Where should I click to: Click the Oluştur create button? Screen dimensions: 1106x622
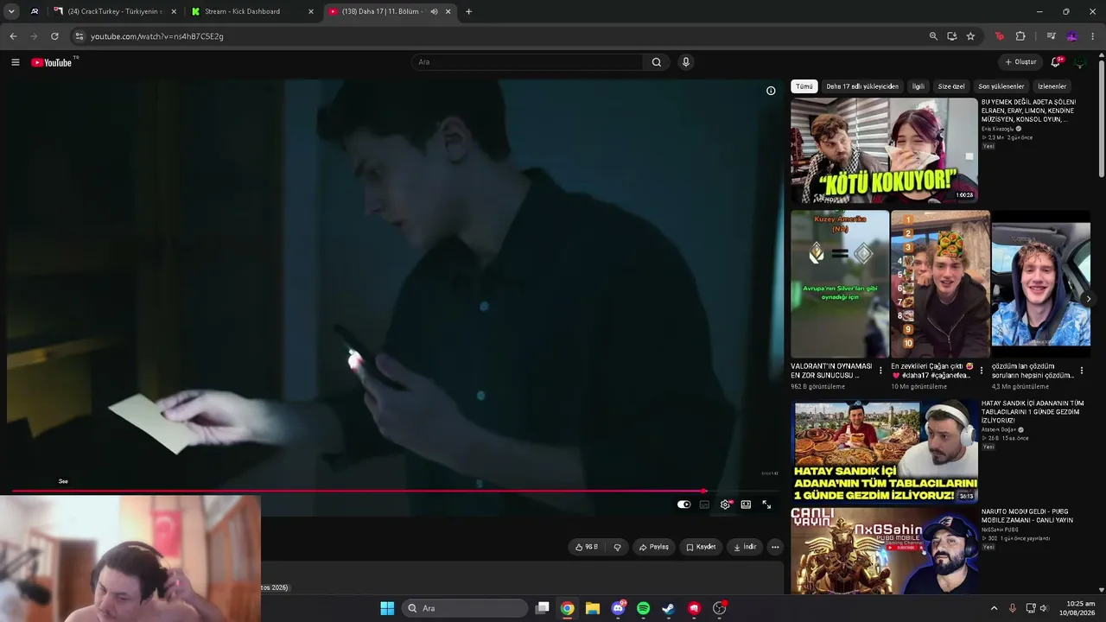[x=1020, y=62]
